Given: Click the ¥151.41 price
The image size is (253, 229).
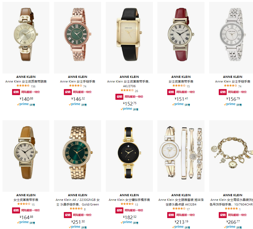Looking at the screenshot, I should pyautogui.click(x=181, y=99).
